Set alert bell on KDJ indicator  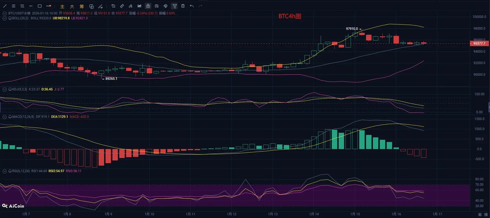10,89
